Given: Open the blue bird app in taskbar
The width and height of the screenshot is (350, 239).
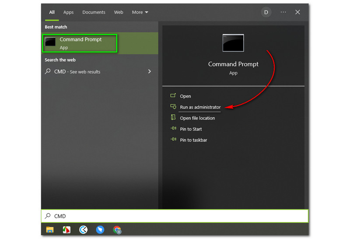Looking at the screenshot, I should [x=100, y=230].
